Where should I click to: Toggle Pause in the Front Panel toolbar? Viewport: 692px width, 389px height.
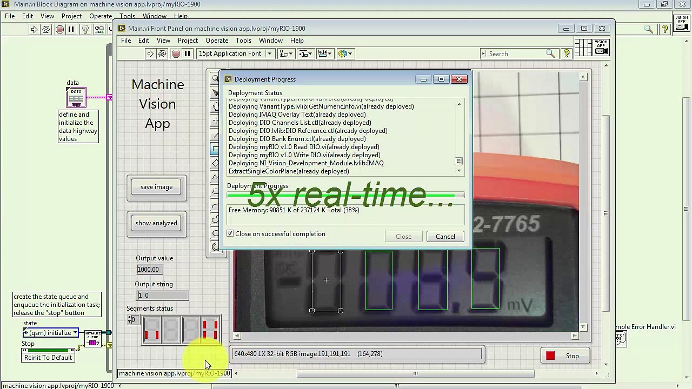[x=187, y=53]
